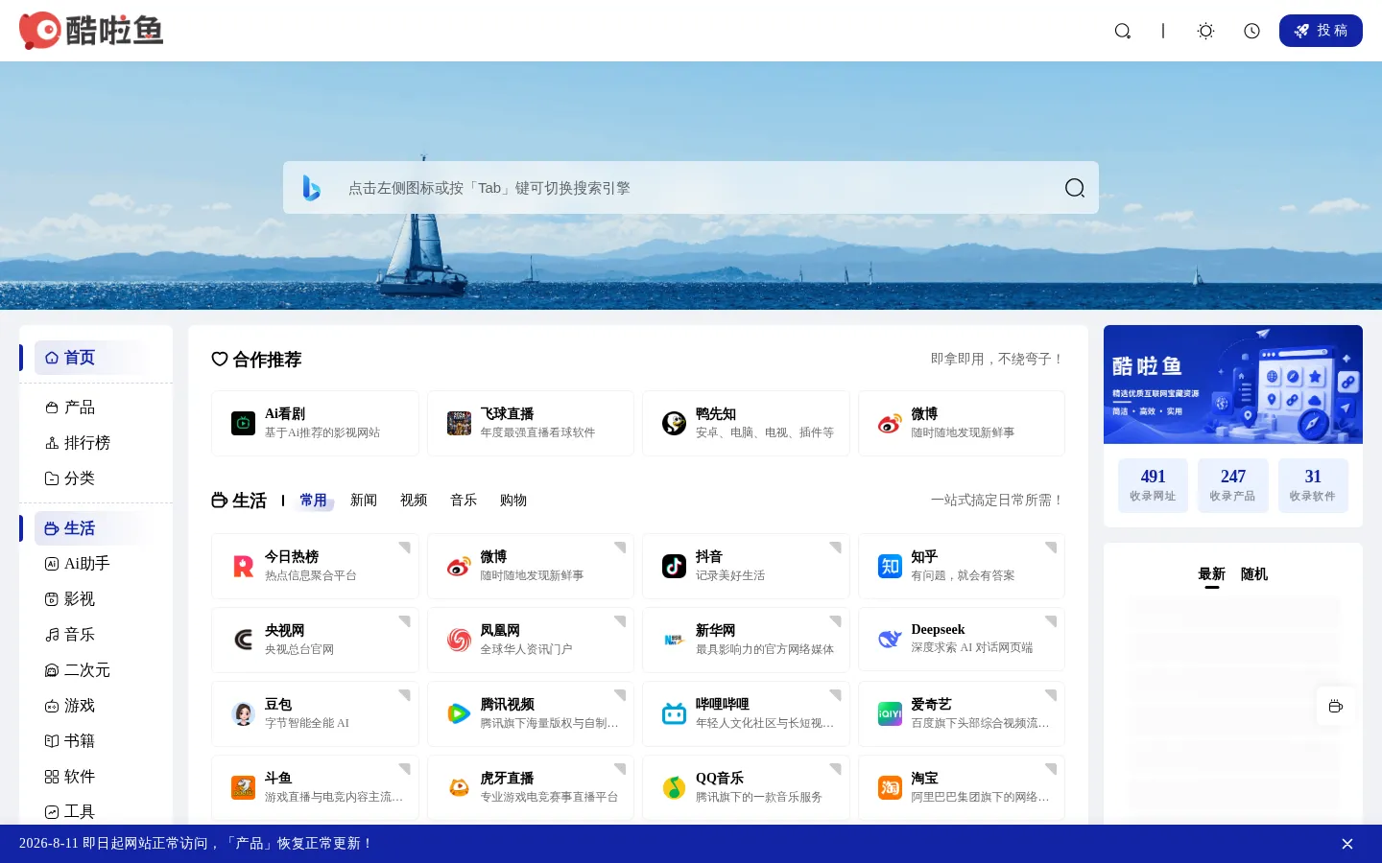Click the 新华网 logo icon
Image resolution: width=1382 pixels, height=863 pixels.
click(x=674, y=640)
